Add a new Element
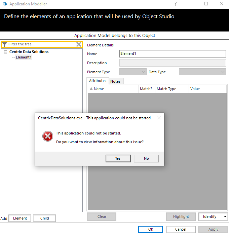Screen dimensions: 229x236 pyautogui.click(x=20, y=218)
